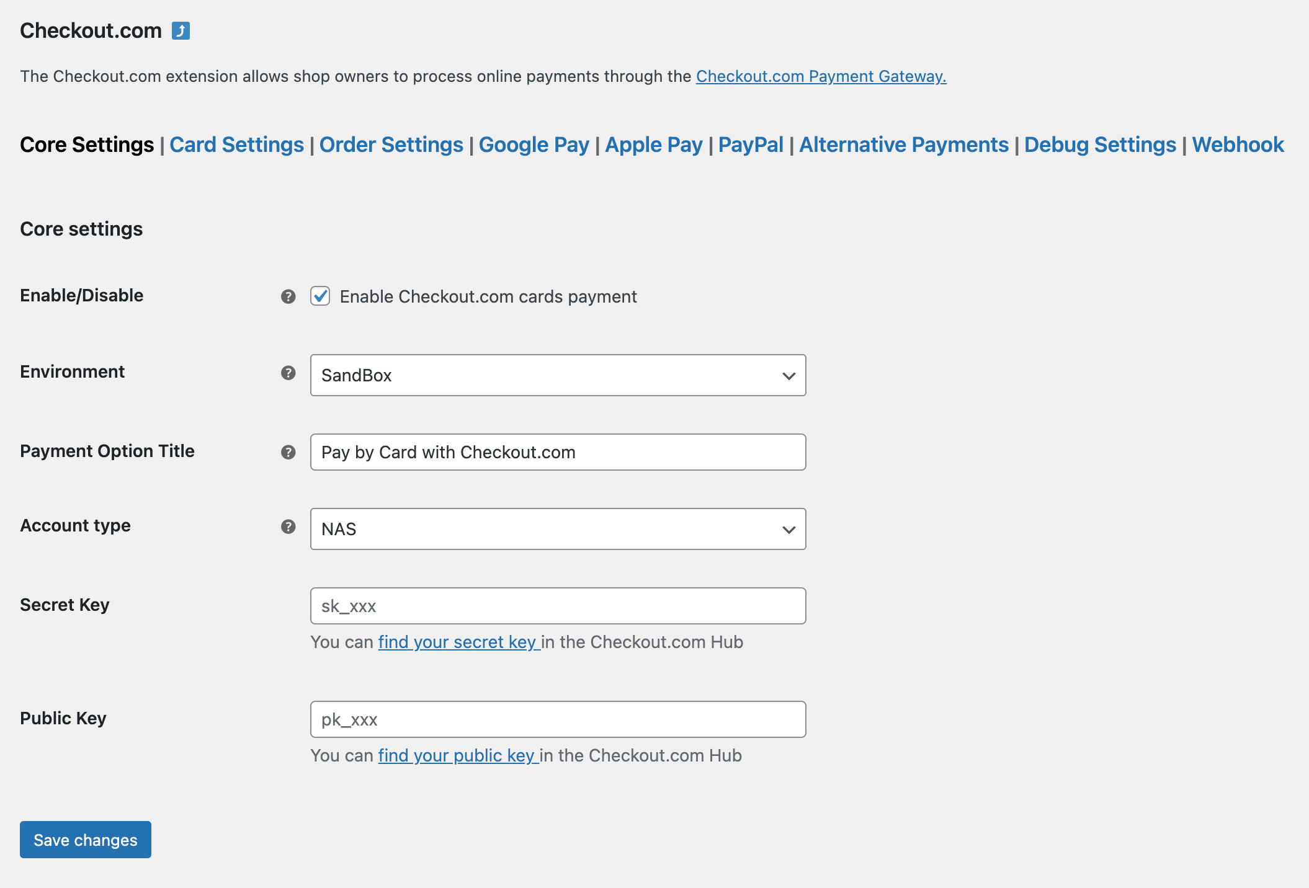Image resolution: width=1309 pixels, height=888 pixels.
Task: Open the Apple Pay tab
Action: (x=654, y=144)
